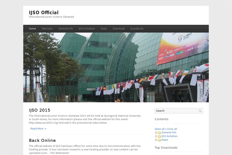232x155 pixels.
Task: Open the IJSO 2015 post heading
Action: (x=39, y=110)
